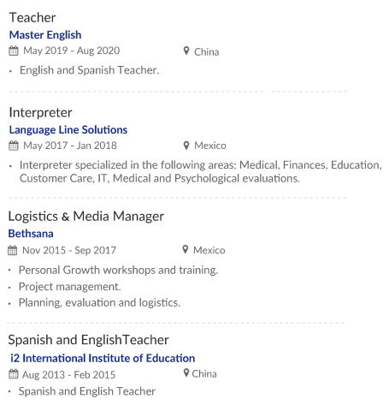
Task: Click the Logistics & Media Manager heading
Action: (86, 217)
